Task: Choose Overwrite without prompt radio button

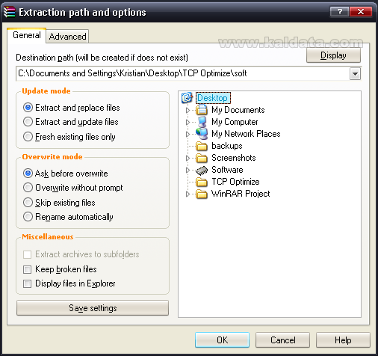Action: click(x=28, y=188)
